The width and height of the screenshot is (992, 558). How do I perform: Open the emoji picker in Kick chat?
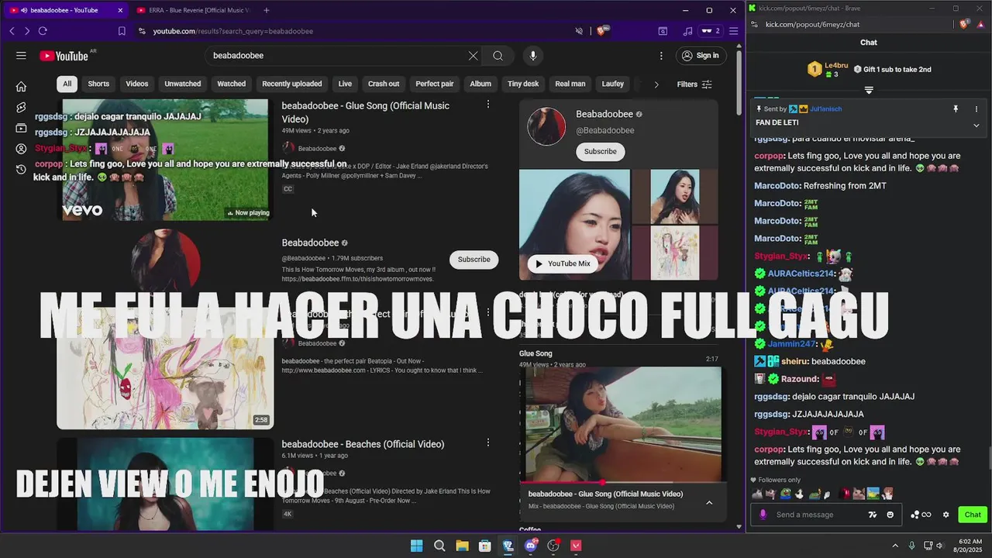coord(890,515)
